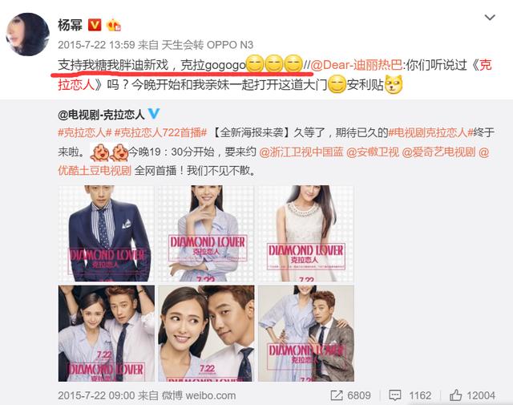Open the #克拉恋人722首播# hashtag
The height and width of the screenshot is (405, 513).
pos(160,133)
